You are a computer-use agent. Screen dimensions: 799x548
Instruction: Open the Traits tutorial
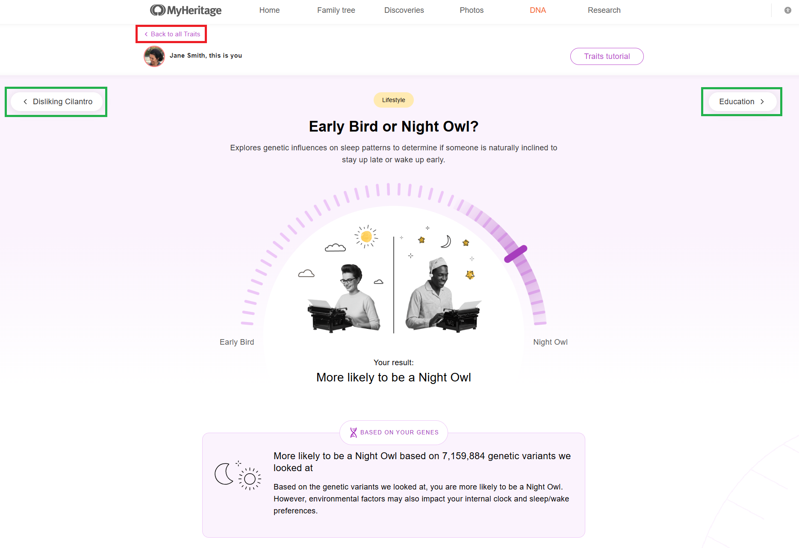coord(607,56)
